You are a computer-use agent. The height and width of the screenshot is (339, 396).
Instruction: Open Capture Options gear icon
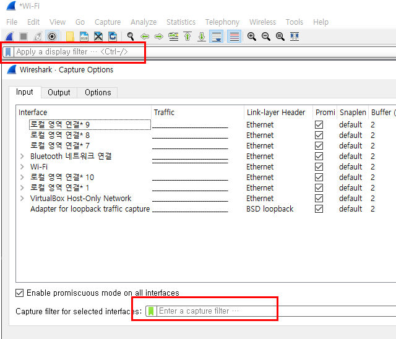52,36
